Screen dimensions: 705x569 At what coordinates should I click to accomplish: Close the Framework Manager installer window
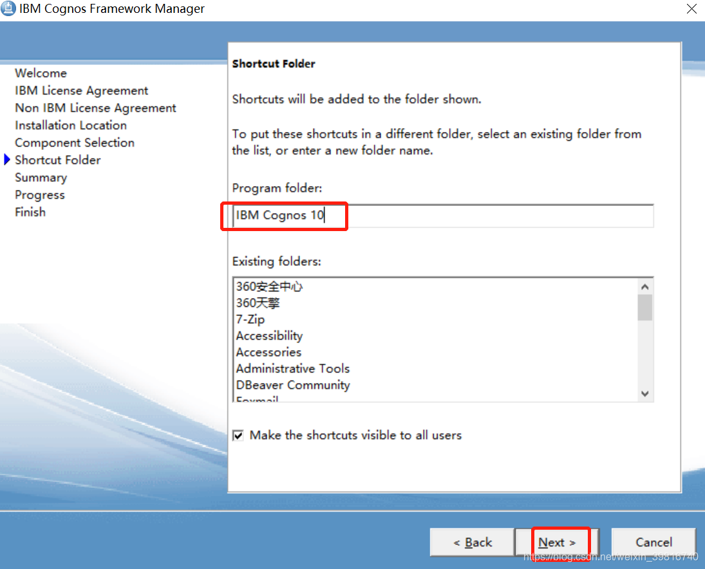point(691,8)
